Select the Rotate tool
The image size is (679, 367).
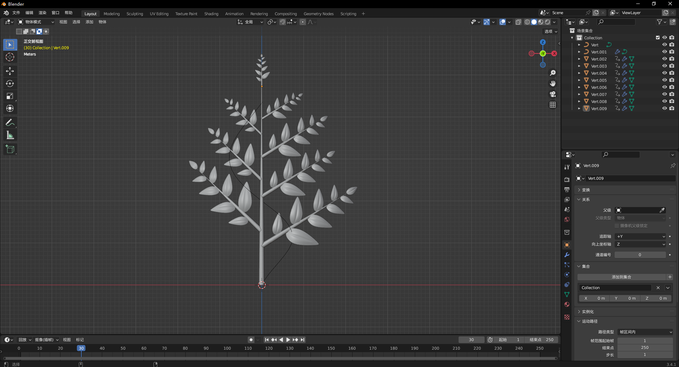(10, 84)
